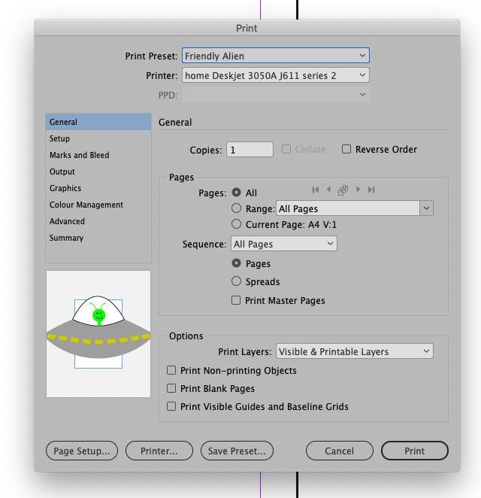Click the Copies input field
This screenshot has height=498, width=481.
tap(250, 149)
